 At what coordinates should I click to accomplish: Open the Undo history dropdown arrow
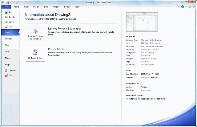14,2
